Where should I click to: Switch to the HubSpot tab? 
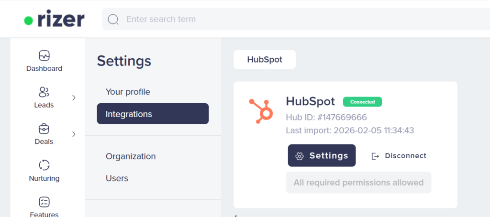pyautogui.click(x=265, y=60)
